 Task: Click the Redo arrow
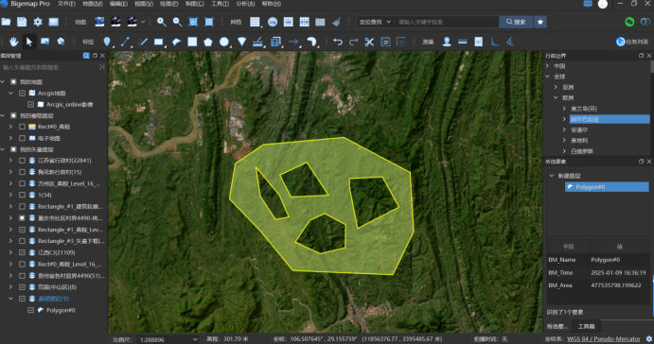pos(353,42)
